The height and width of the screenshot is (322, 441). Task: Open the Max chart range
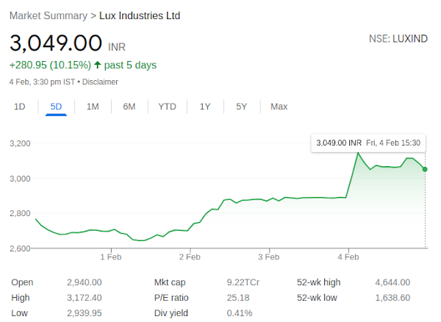click(x=279, y=107)
